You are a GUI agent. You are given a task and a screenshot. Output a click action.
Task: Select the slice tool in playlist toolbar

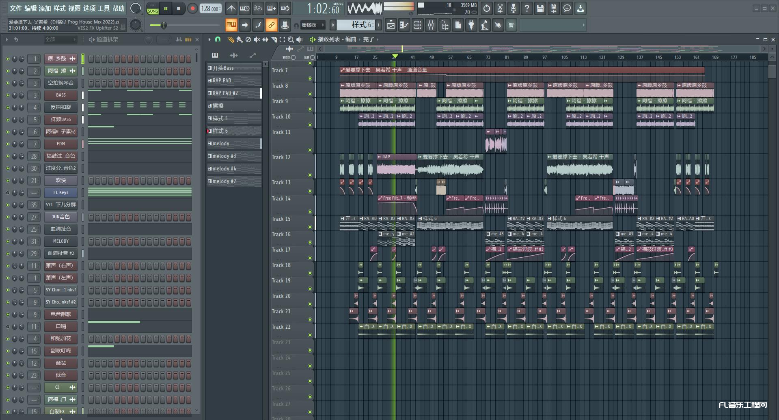pyautogui.click(x=274, y=39)
